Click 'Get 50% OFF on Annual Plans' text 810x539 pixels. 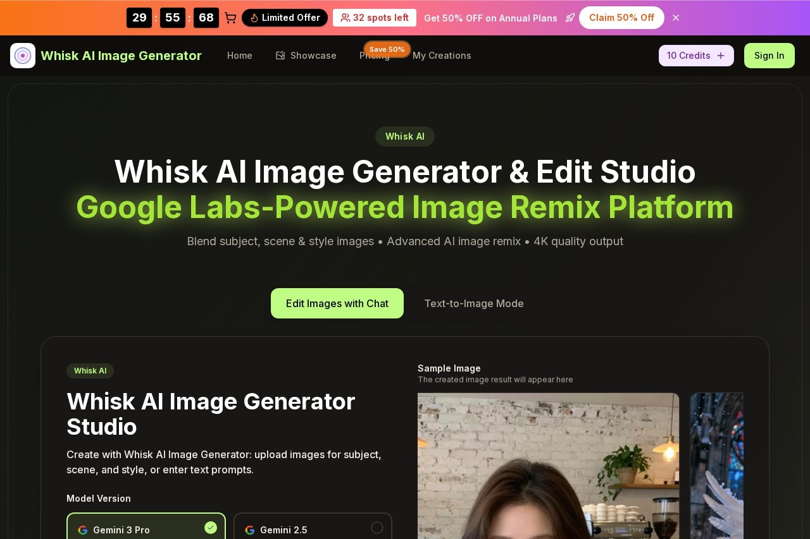tap(490, 18)
